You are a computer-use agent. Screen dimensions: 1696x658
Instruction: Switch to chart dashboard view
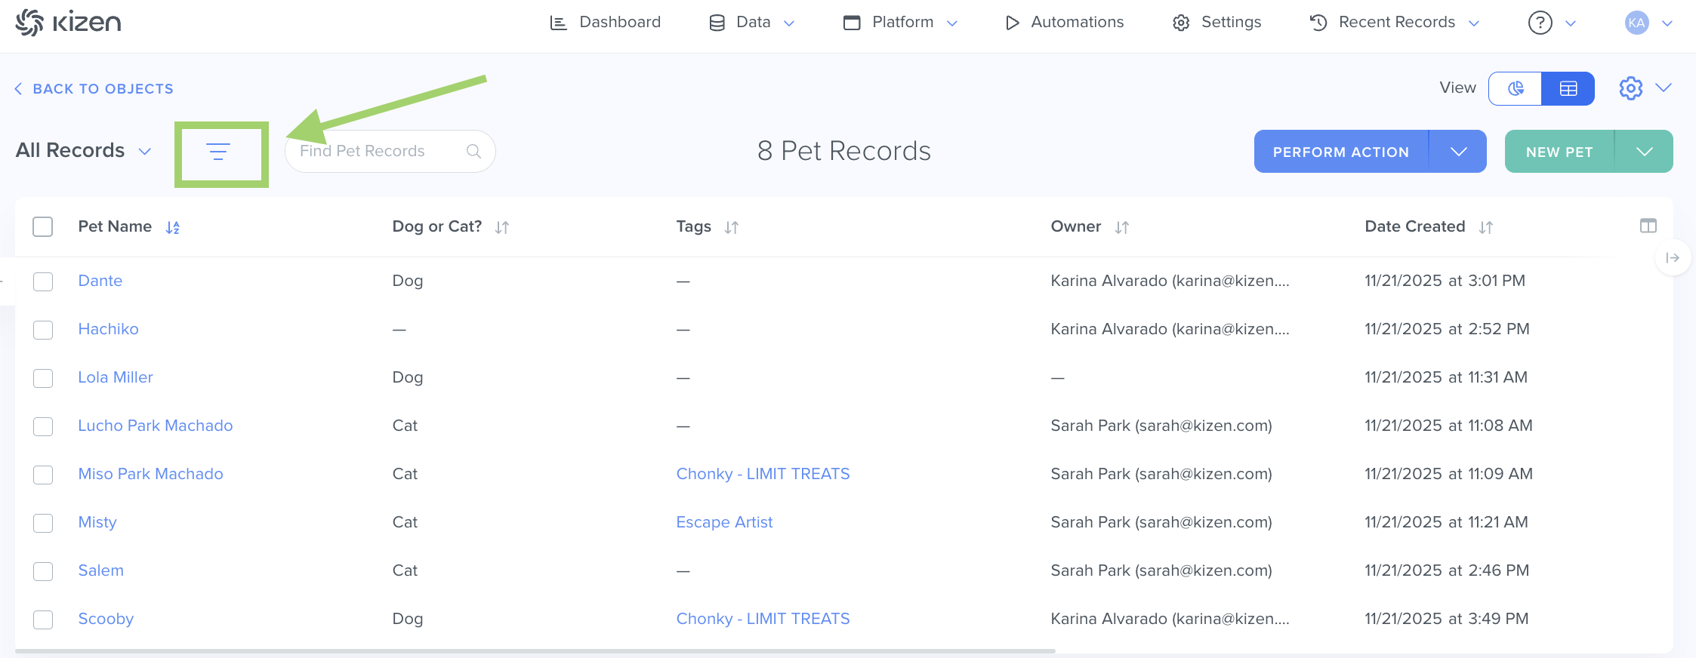click(x=1516, y=88)
